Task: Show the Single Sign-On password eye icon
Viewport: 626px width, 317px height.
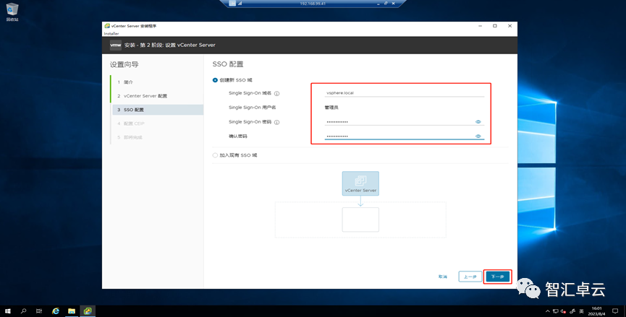Action: click(478, 122)
